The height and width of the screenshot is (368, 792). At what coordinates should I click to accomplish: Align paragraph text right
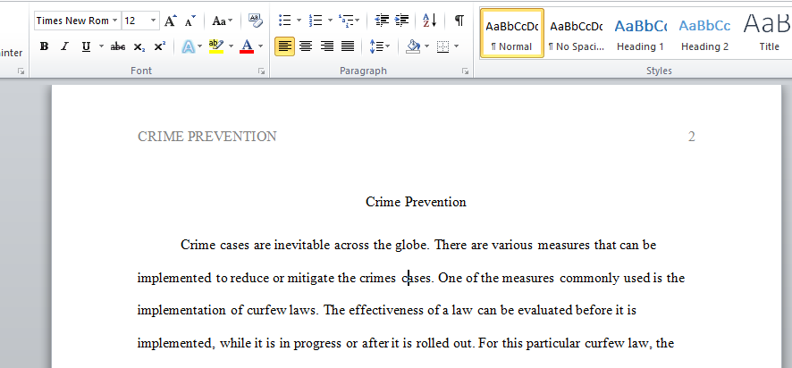coord(327,47)
